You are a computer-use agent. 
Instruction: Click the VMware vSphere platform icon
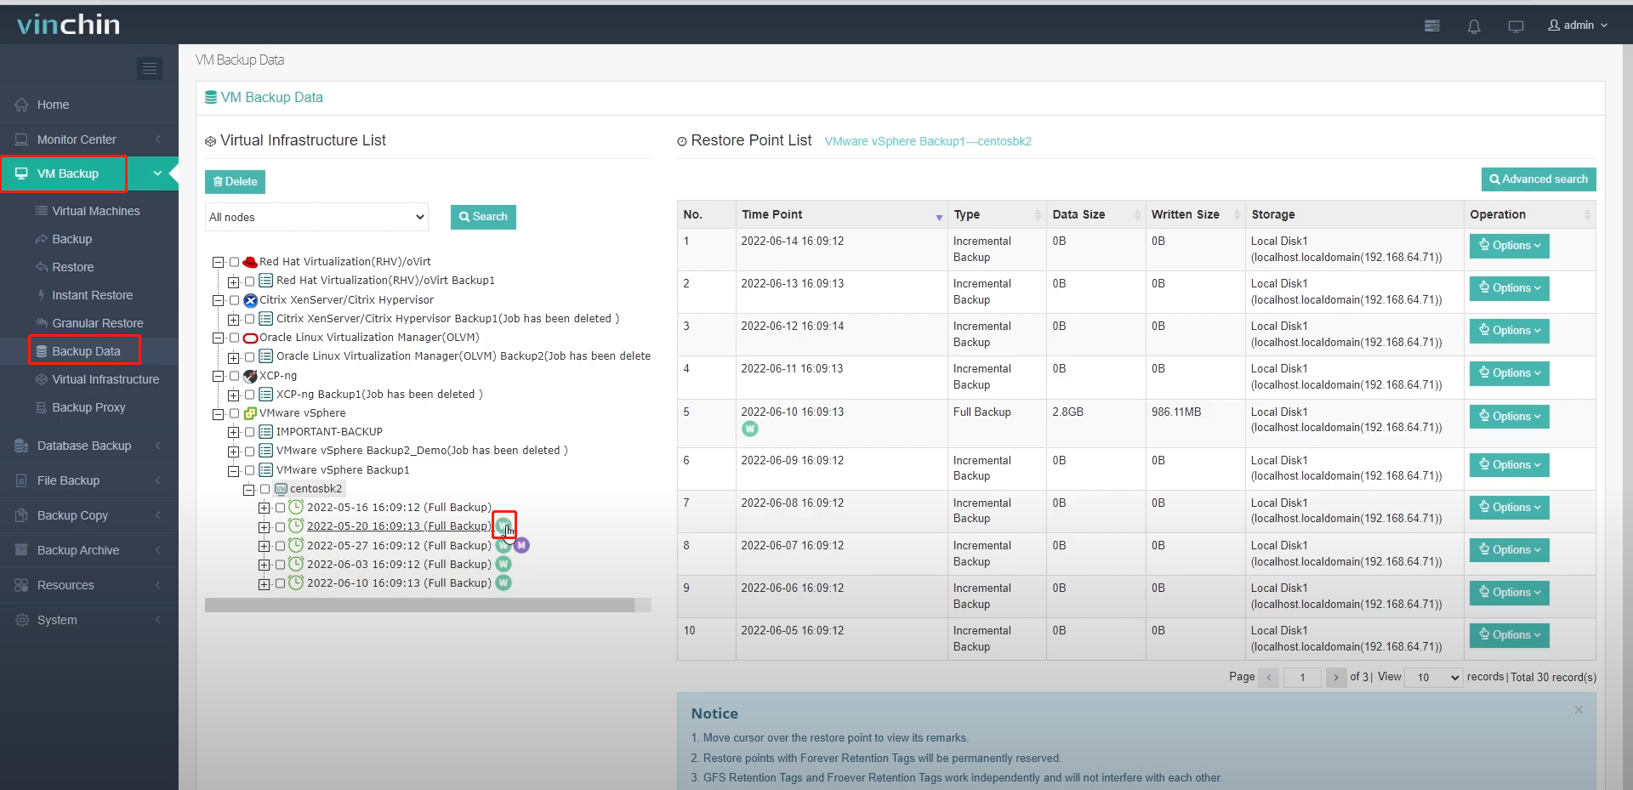tap(250, 413)
